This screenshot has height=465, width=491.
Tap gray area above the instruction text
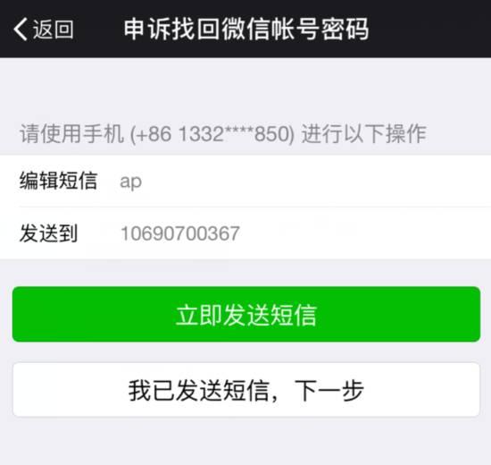[245, 89]
